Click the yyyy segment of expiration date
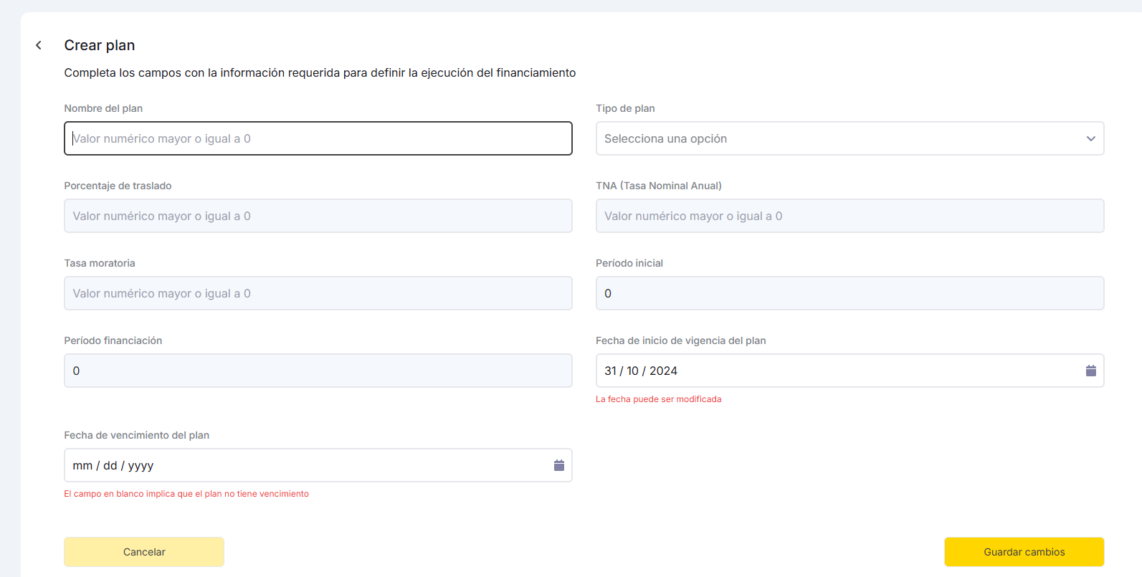This screenshot has width=1142, height=577. pos(141,465)
